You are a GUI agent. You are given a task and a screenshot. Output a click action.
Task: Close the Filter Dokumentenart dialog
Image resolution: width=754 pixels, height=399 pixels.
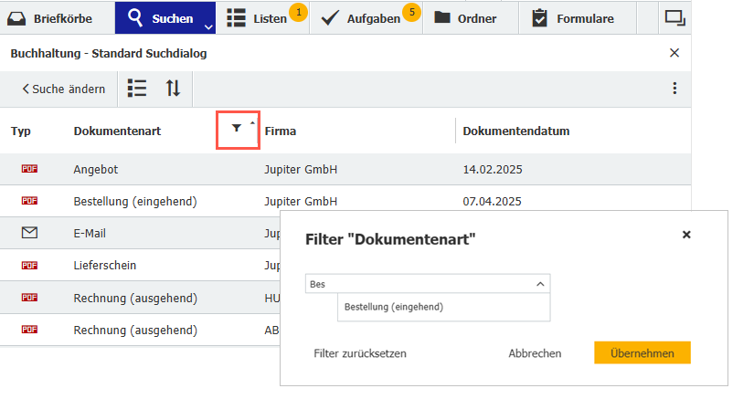(x=686, y=235)
